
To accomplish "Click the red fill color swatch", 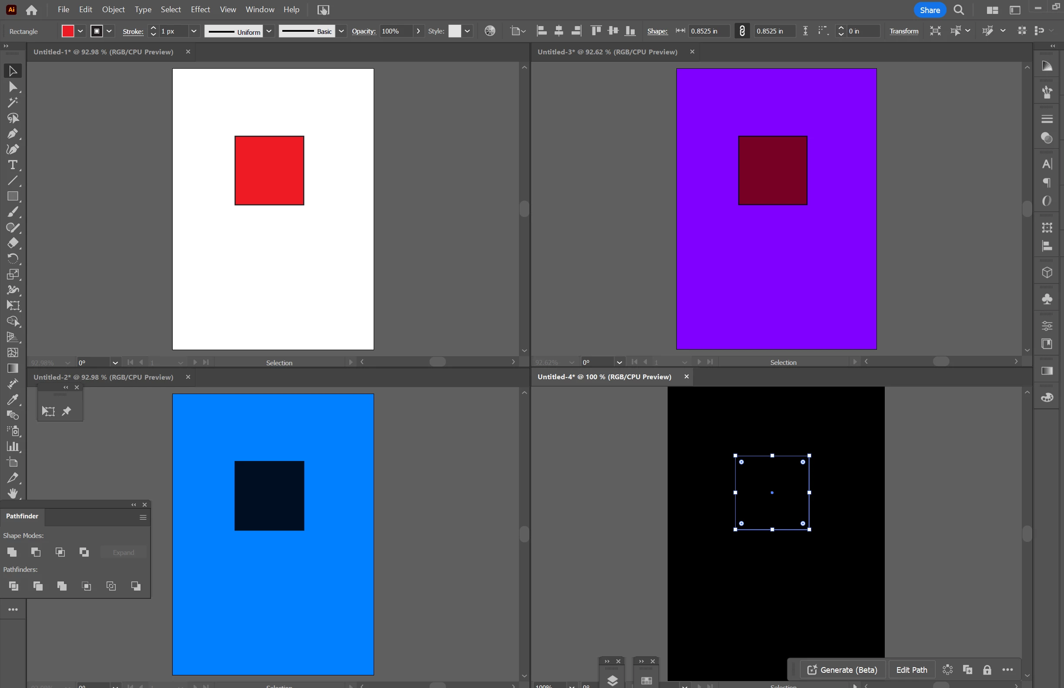I will point(68,31).
